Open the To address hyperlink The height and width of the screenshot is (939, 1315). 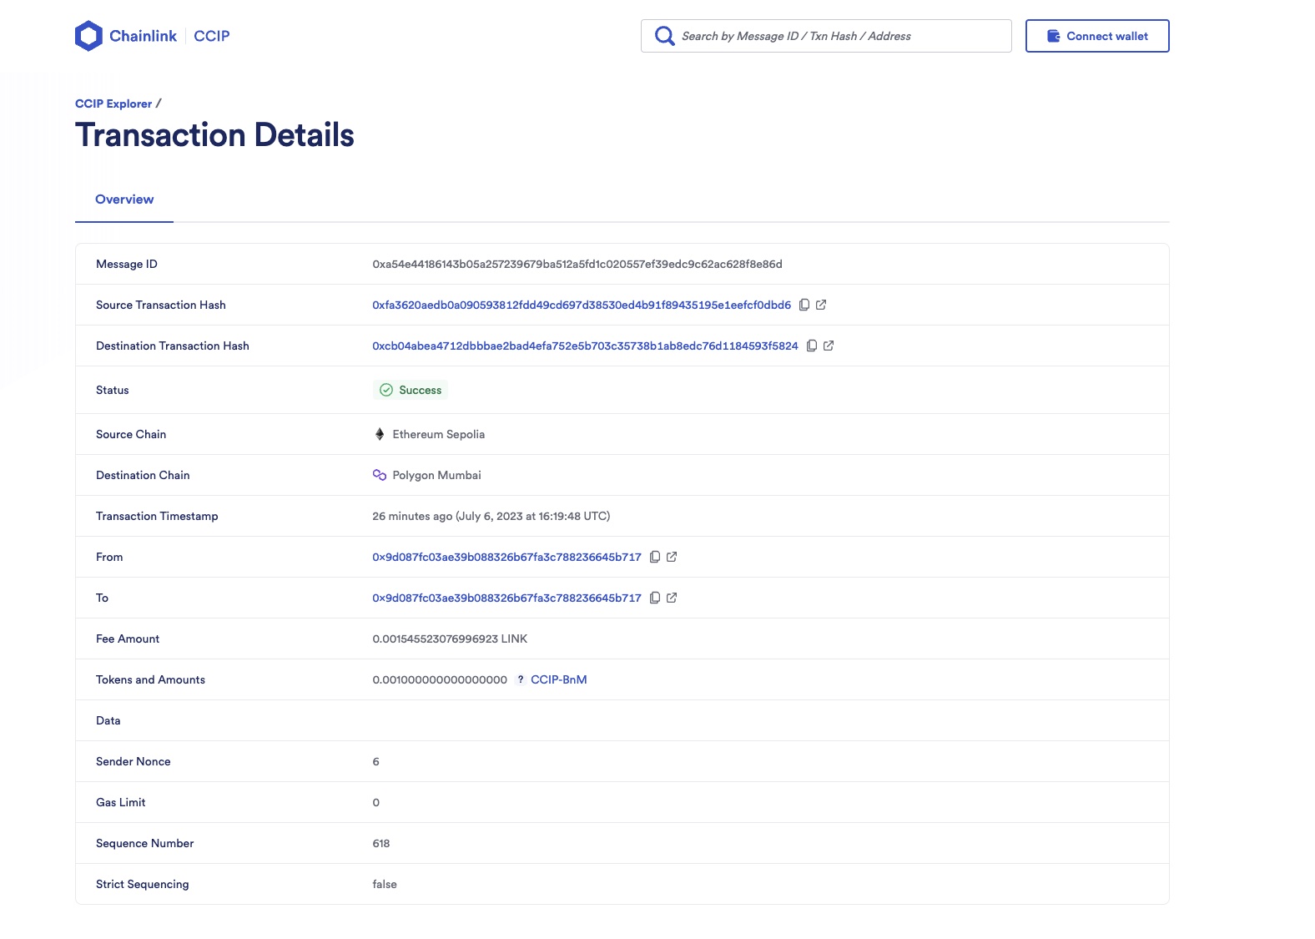coord(506,598)
